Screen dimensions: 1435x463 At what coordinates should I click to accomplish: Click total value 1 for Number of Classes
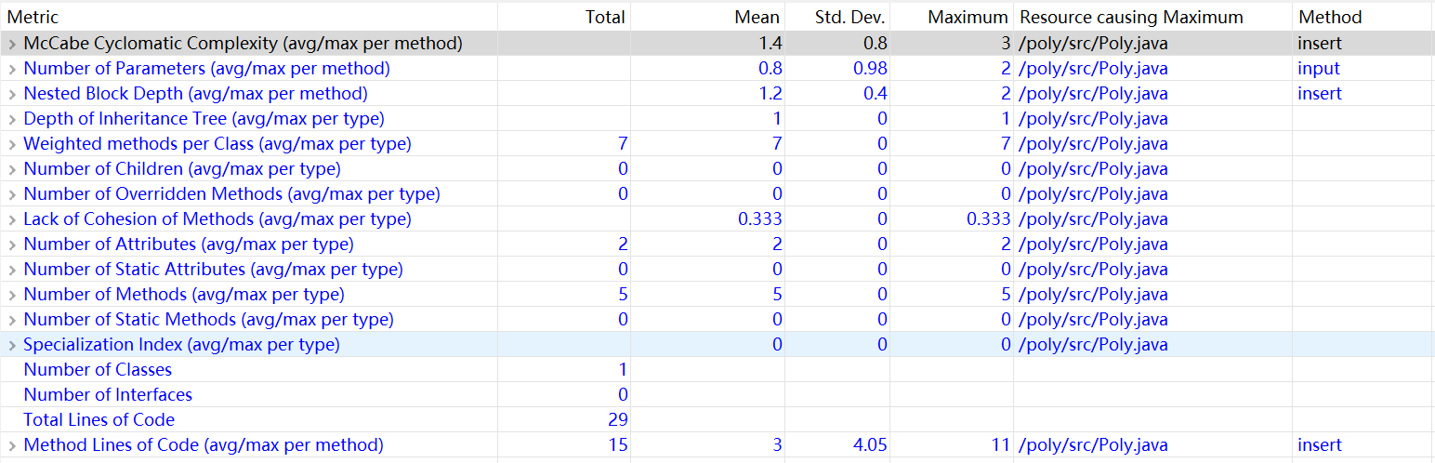click(623, 370)
